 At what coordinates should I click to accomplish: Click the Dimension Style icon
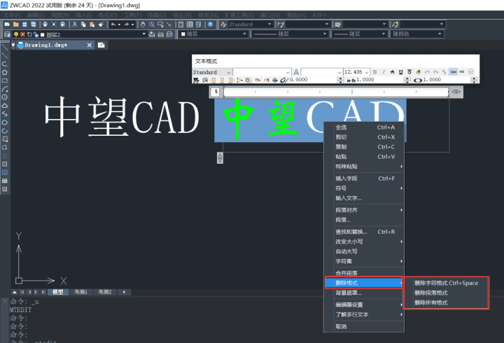click(281, 24)
